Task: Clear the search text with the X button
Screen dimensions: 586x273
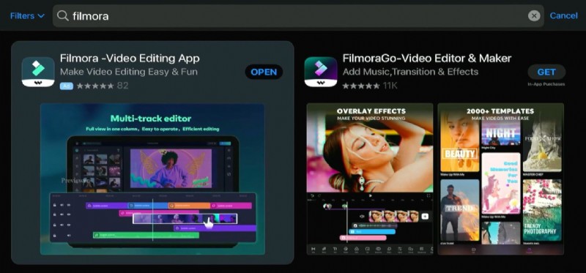Action: click(534, 15)
